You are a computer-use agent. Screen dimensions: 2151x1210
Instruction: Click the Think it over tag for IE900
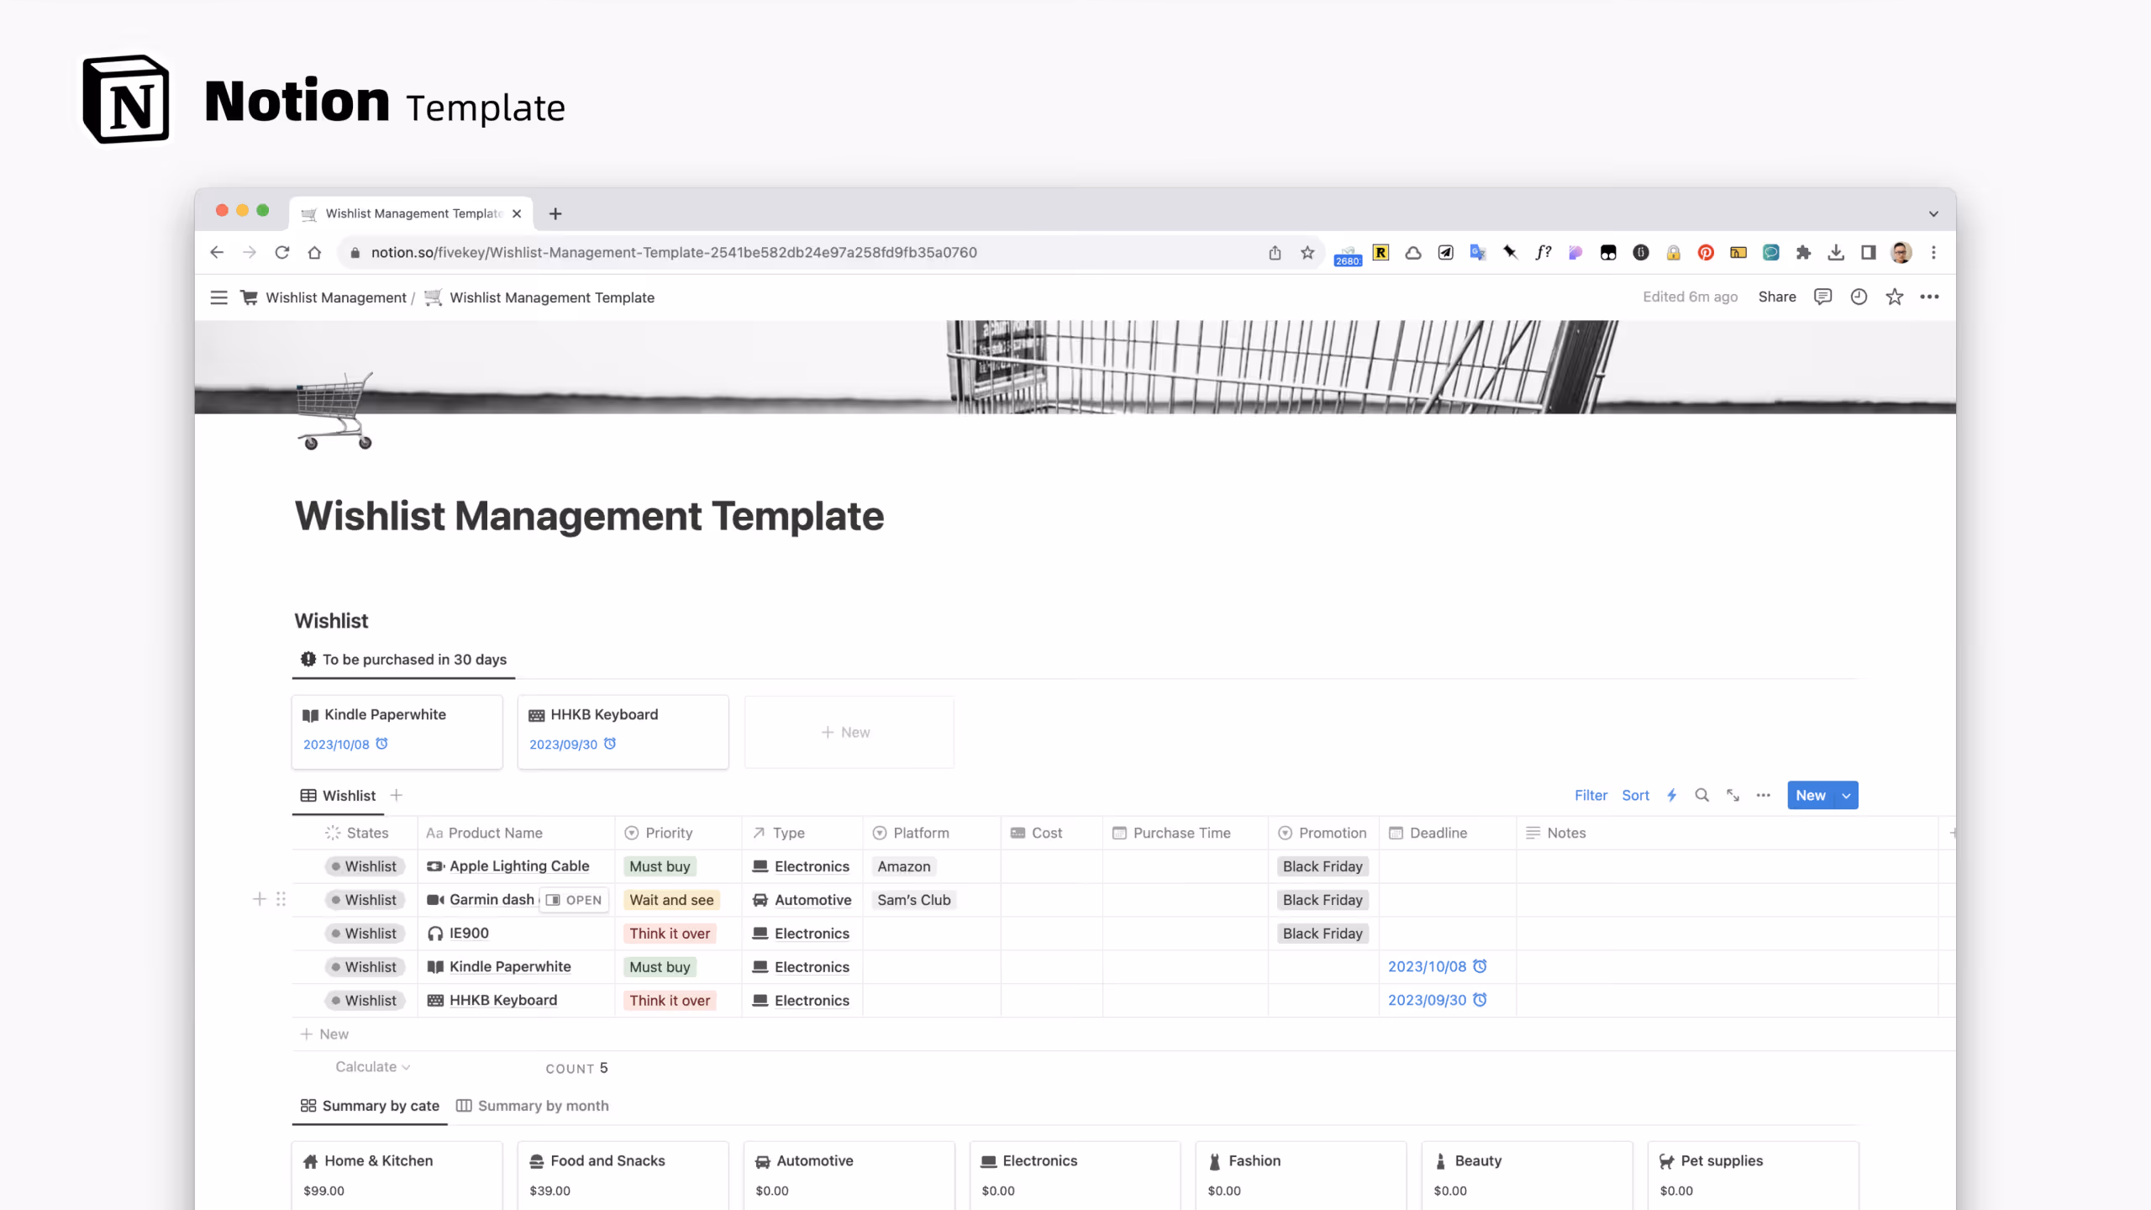click(670, 934)
